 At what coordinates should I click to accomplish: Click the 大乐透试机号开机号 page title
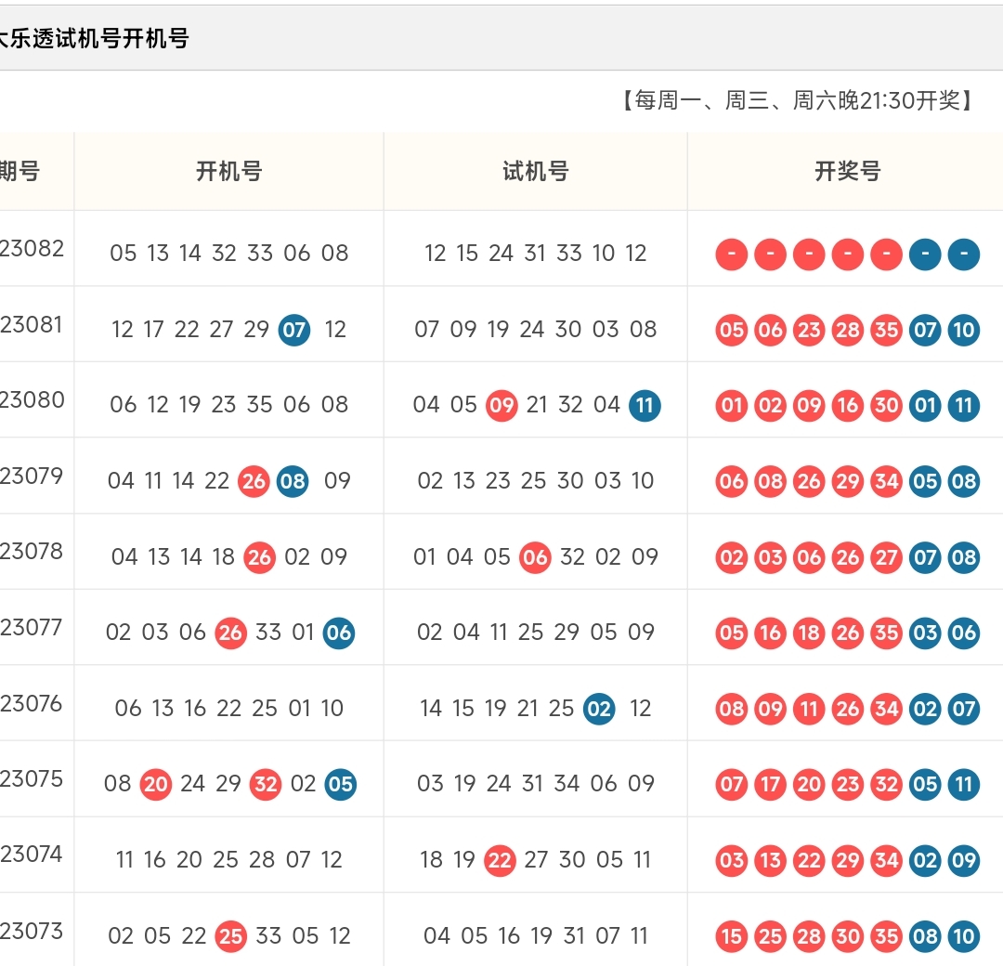94,38
